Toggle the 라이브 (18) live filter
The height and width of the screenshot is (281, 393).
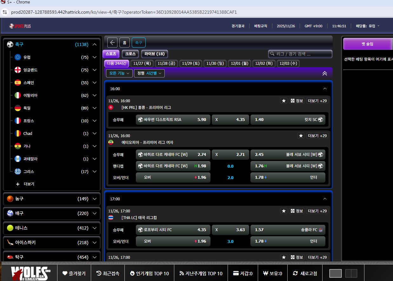(x=154, y=54)
